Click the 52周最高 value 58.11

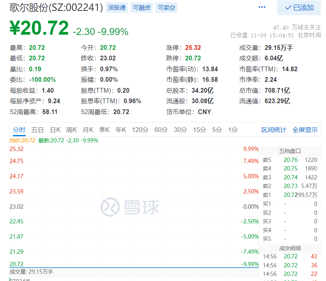coord(50,112)
